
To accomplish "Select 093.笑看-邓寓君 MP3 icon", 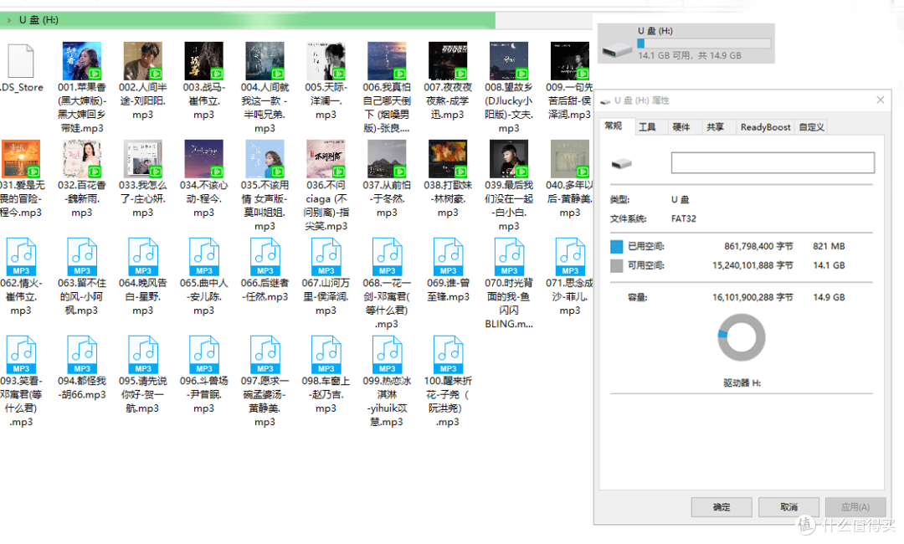I will point(21,354).
